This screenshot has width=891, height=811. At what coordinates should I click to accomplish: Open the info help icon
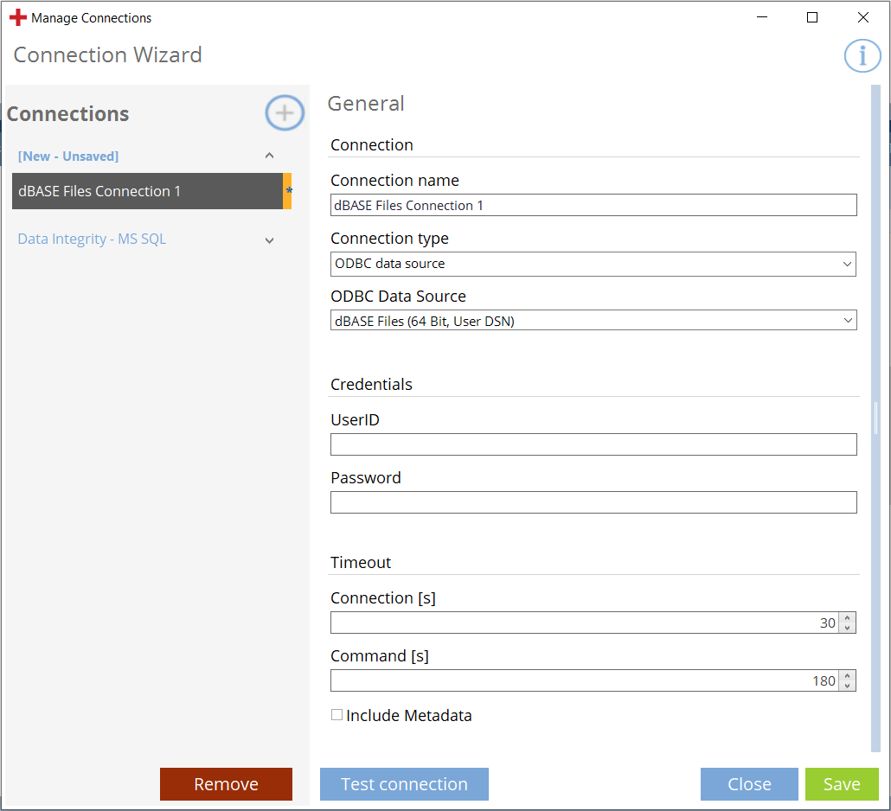pos(862,55)
